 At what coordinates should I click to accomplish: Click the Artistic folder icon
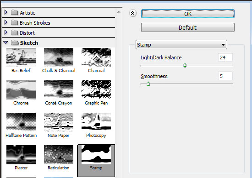[15, 12]
